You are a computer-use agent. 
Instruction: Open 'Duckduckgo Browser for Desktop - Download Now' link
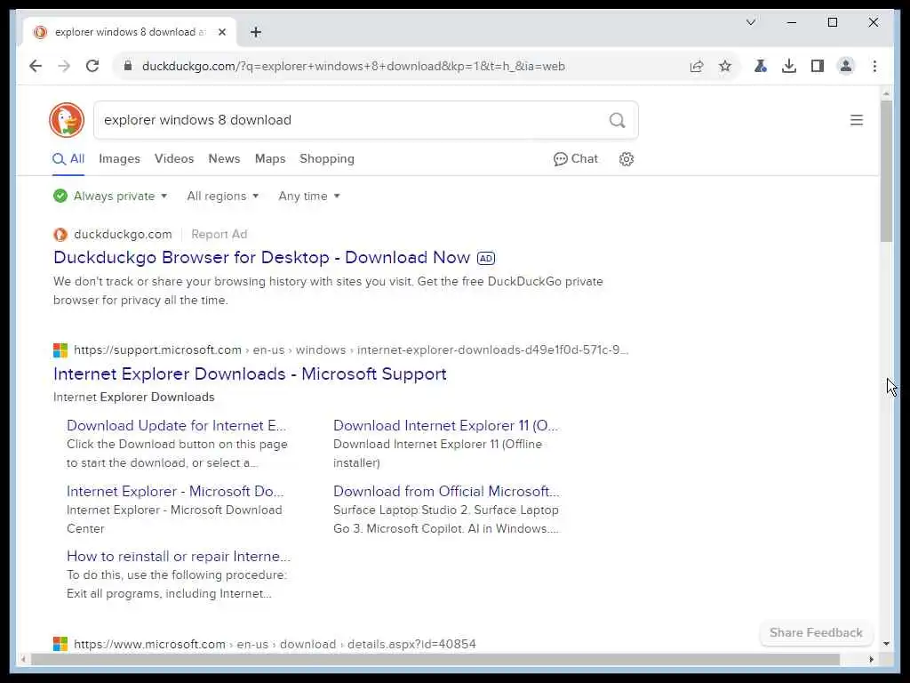click(x=262, y=258)
